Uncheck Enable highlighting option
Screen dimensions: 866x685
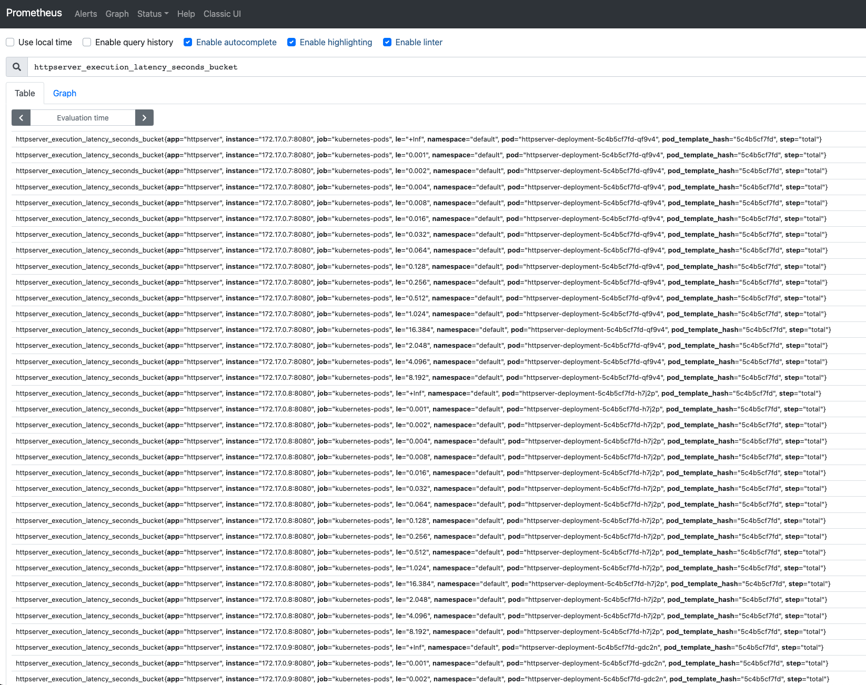pos(291,42)
